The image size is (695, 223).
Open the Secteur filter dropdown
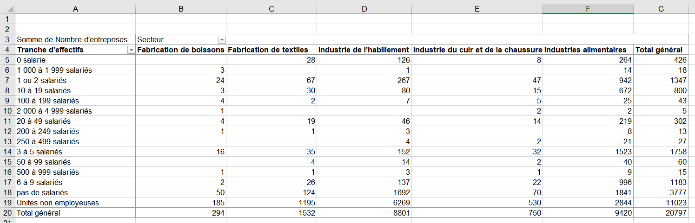222,40
